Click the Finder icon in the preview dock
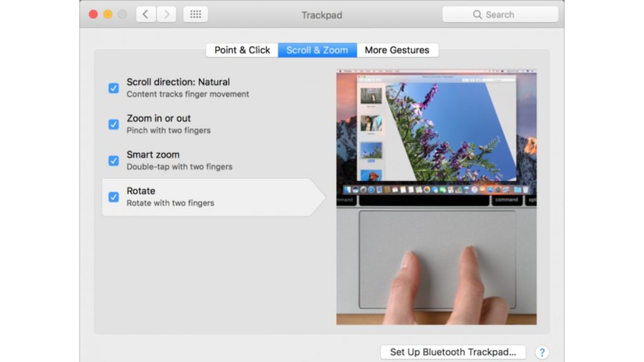Screen dimensions: 644x362 pos(346,189)
